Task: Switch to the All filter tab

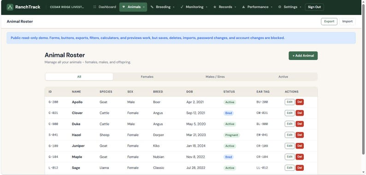Action: click(x=79, y=77)
